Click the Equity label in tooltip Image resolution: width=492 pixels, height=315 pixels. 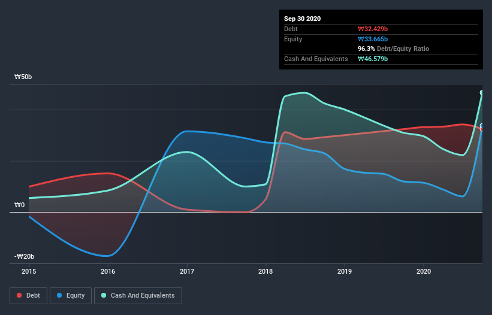(x=293, y=39)
